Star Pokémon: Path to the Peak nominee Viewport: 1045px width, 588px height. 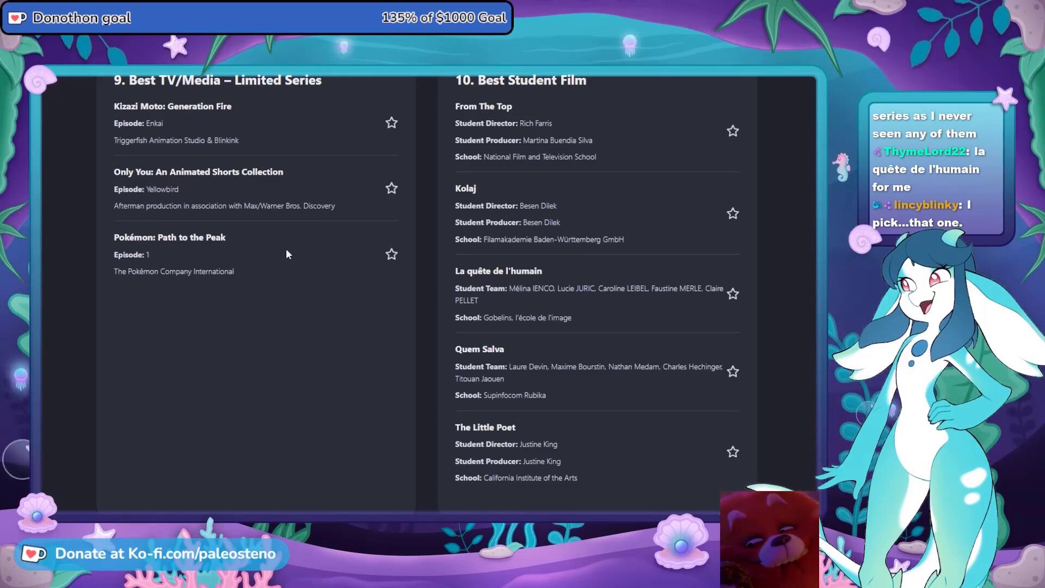pos(391,254)
